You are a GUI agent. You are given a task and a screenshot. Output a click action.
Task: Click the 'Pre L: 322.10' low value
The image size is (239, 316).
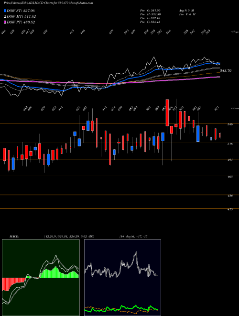(x=150, y=18)
